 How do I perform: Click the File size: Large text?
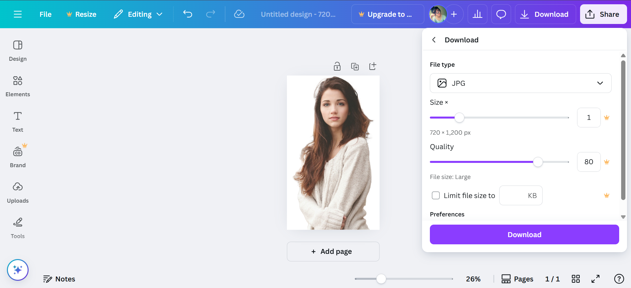pos(450,177)
